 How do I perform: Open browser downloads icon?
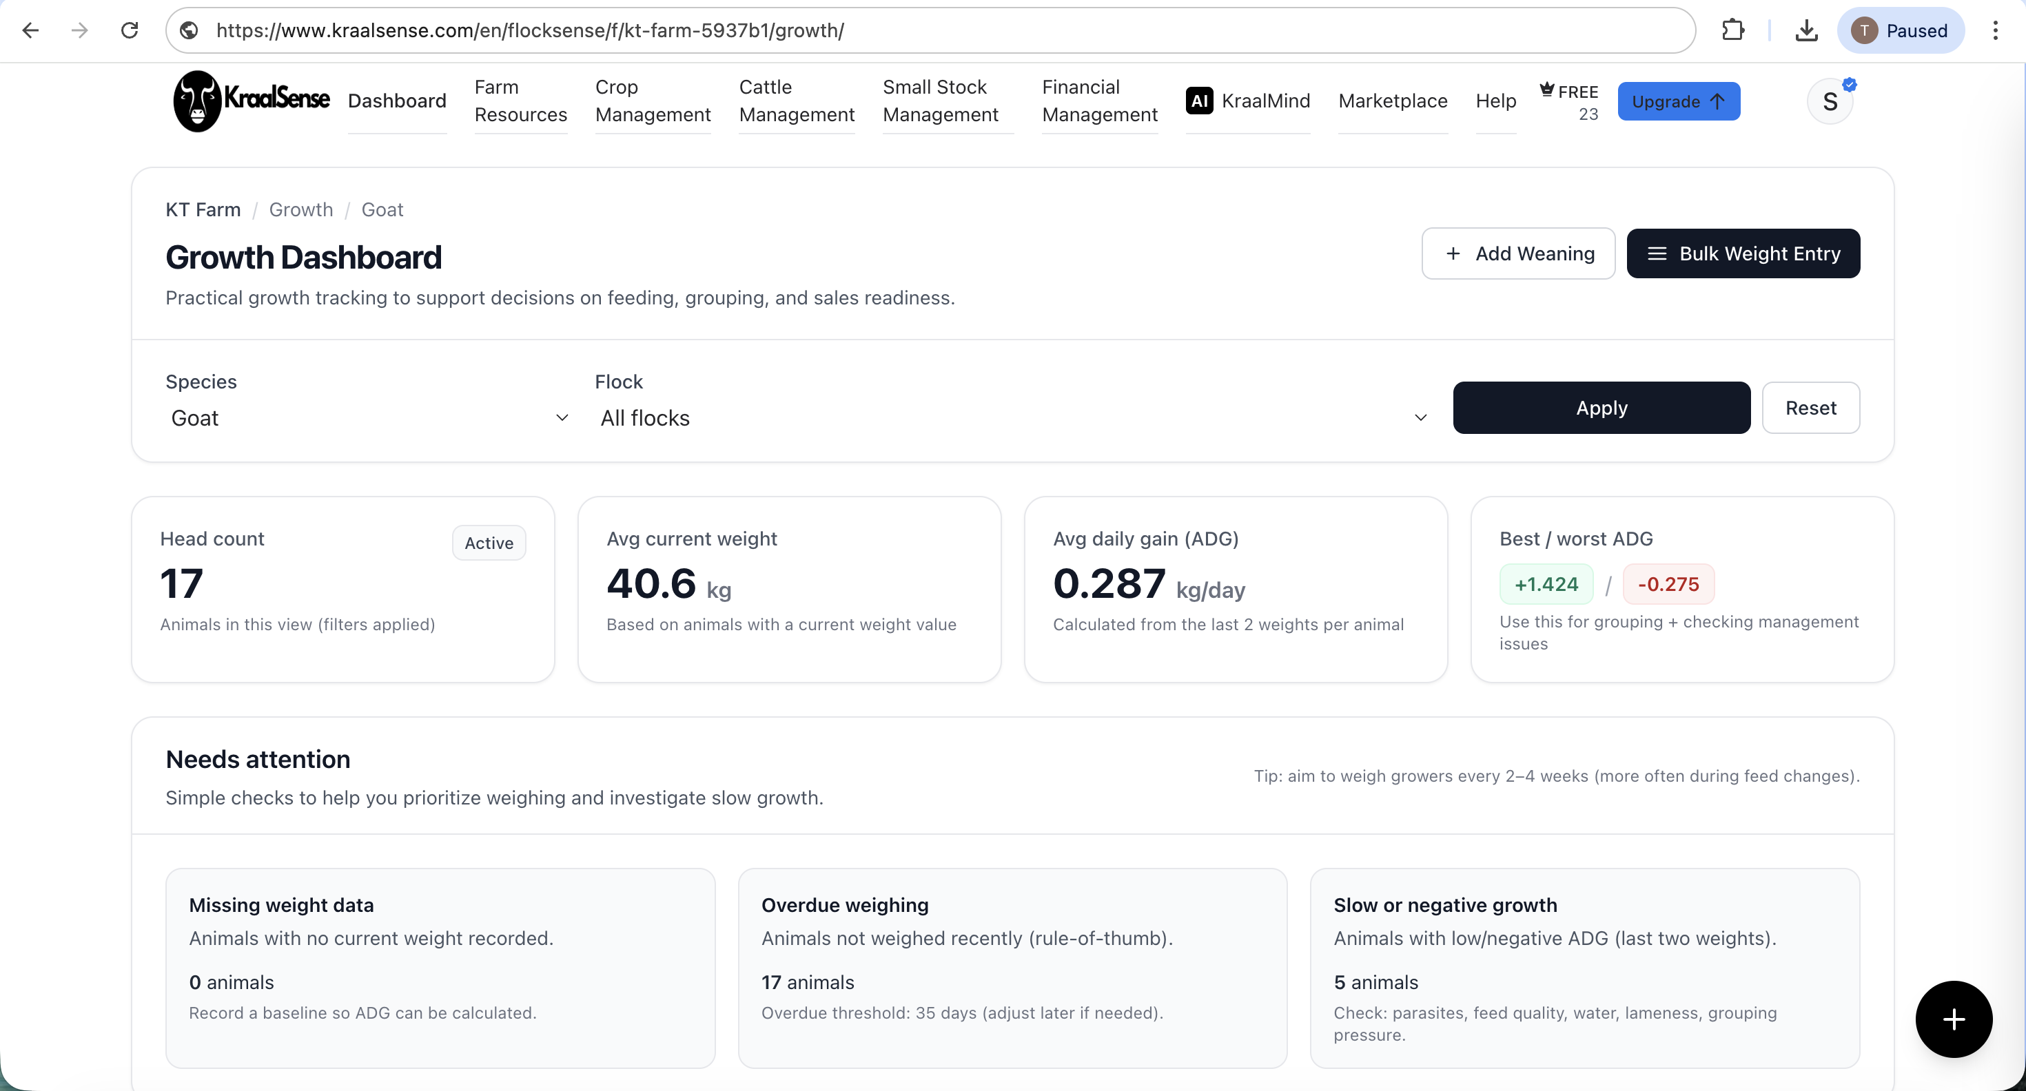[1807, 31]
